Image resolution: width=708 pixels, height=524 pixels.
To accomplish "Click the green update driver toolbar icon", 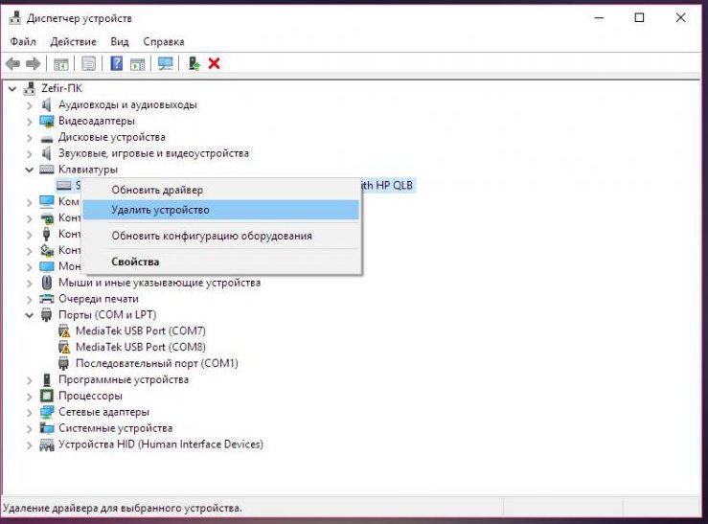I will click(194, 64).
